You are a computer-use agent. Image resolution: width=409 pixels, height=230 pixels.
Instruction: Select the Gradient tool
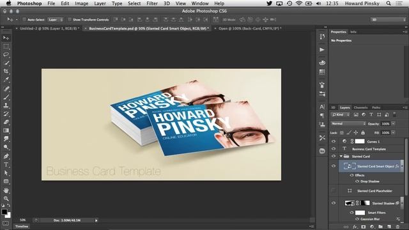click(x=6, y=130)
